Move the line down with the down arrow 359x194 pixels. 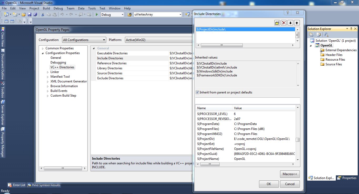(x=290, y=23)
